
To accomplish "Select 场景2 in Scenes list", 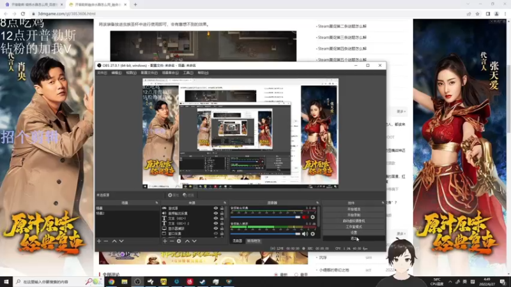I will (x=126, y=214).
